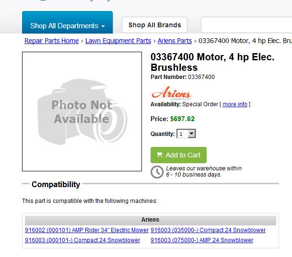The image size is (292, 257).
Task: Click the search input field
Action: tap(246, 25)
